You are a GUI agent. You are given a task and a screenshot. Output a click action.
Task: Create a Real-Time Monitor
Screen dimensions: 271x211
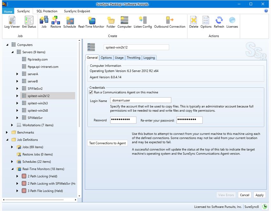pos(91,22)
